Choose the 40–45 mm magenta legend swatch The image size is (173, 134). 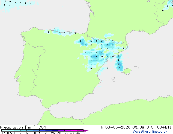point(74,130)
